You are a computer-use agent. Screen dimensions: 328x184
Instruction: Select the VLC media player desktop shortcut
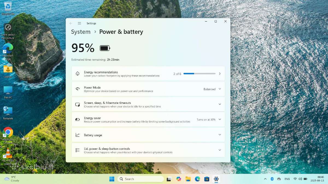(8, 156)
